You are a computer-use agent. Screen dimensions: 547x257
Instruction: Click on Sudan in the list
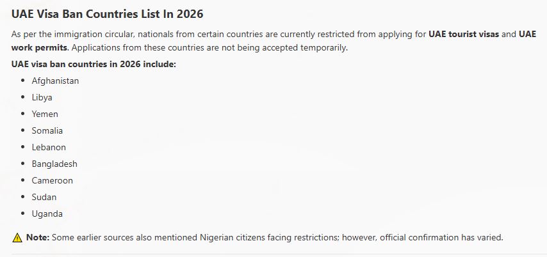coord(44,197)
